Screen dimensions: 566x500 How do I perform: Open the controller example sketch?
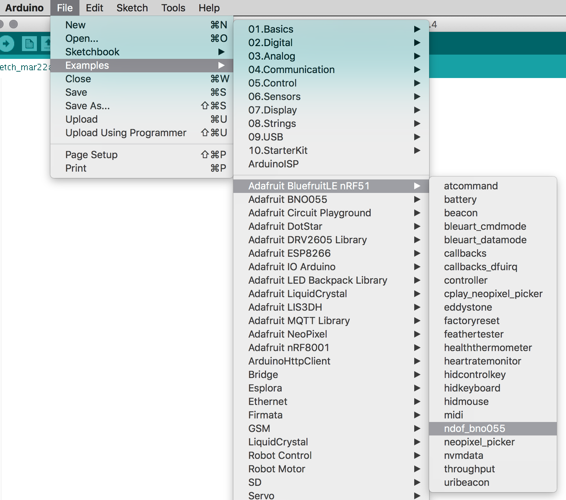[x=493, y=280]
